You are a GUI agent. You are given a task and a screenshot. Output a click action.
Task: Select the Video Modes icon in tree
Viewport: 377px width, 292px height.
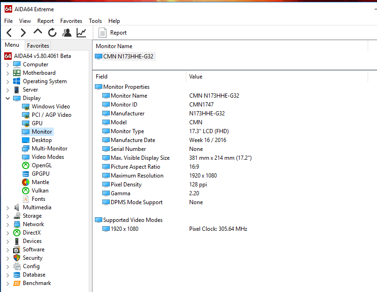point(26,157)
